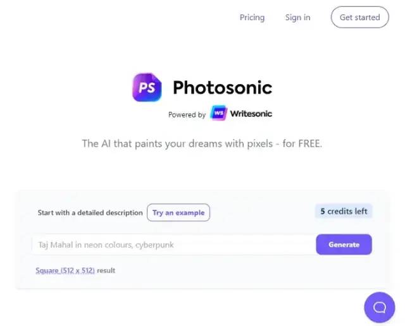This screenshot has width=405, height=326.
Task: Focus the Taj Mahal prompt input field
Action: click(174, 244)
